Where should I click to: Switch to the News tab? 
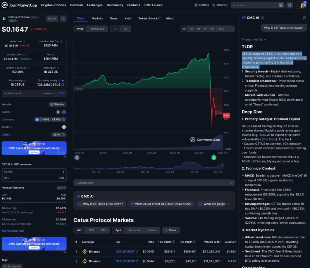[x=114, y=18]
